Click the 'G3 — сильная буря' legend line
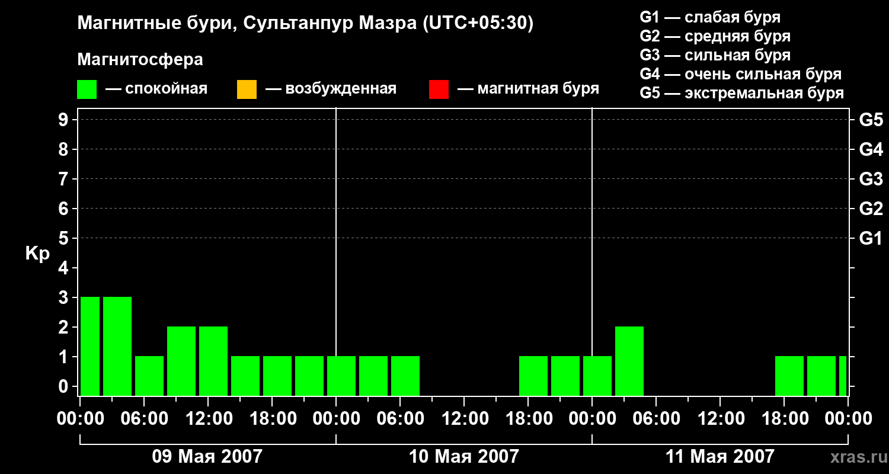Image resolution: width=889 pixels, height=474 pixels. coord(715,55)
